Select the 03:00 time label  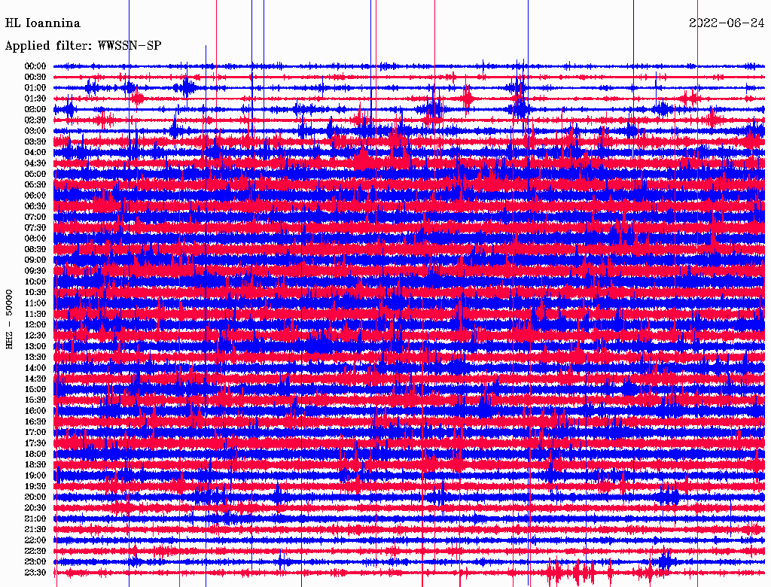coord(35,131)
